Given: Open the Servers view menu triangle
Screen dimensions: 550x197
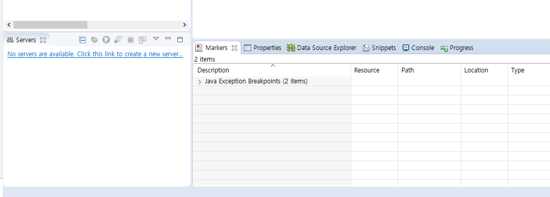Looking at the screenshot, I should 156,39.
